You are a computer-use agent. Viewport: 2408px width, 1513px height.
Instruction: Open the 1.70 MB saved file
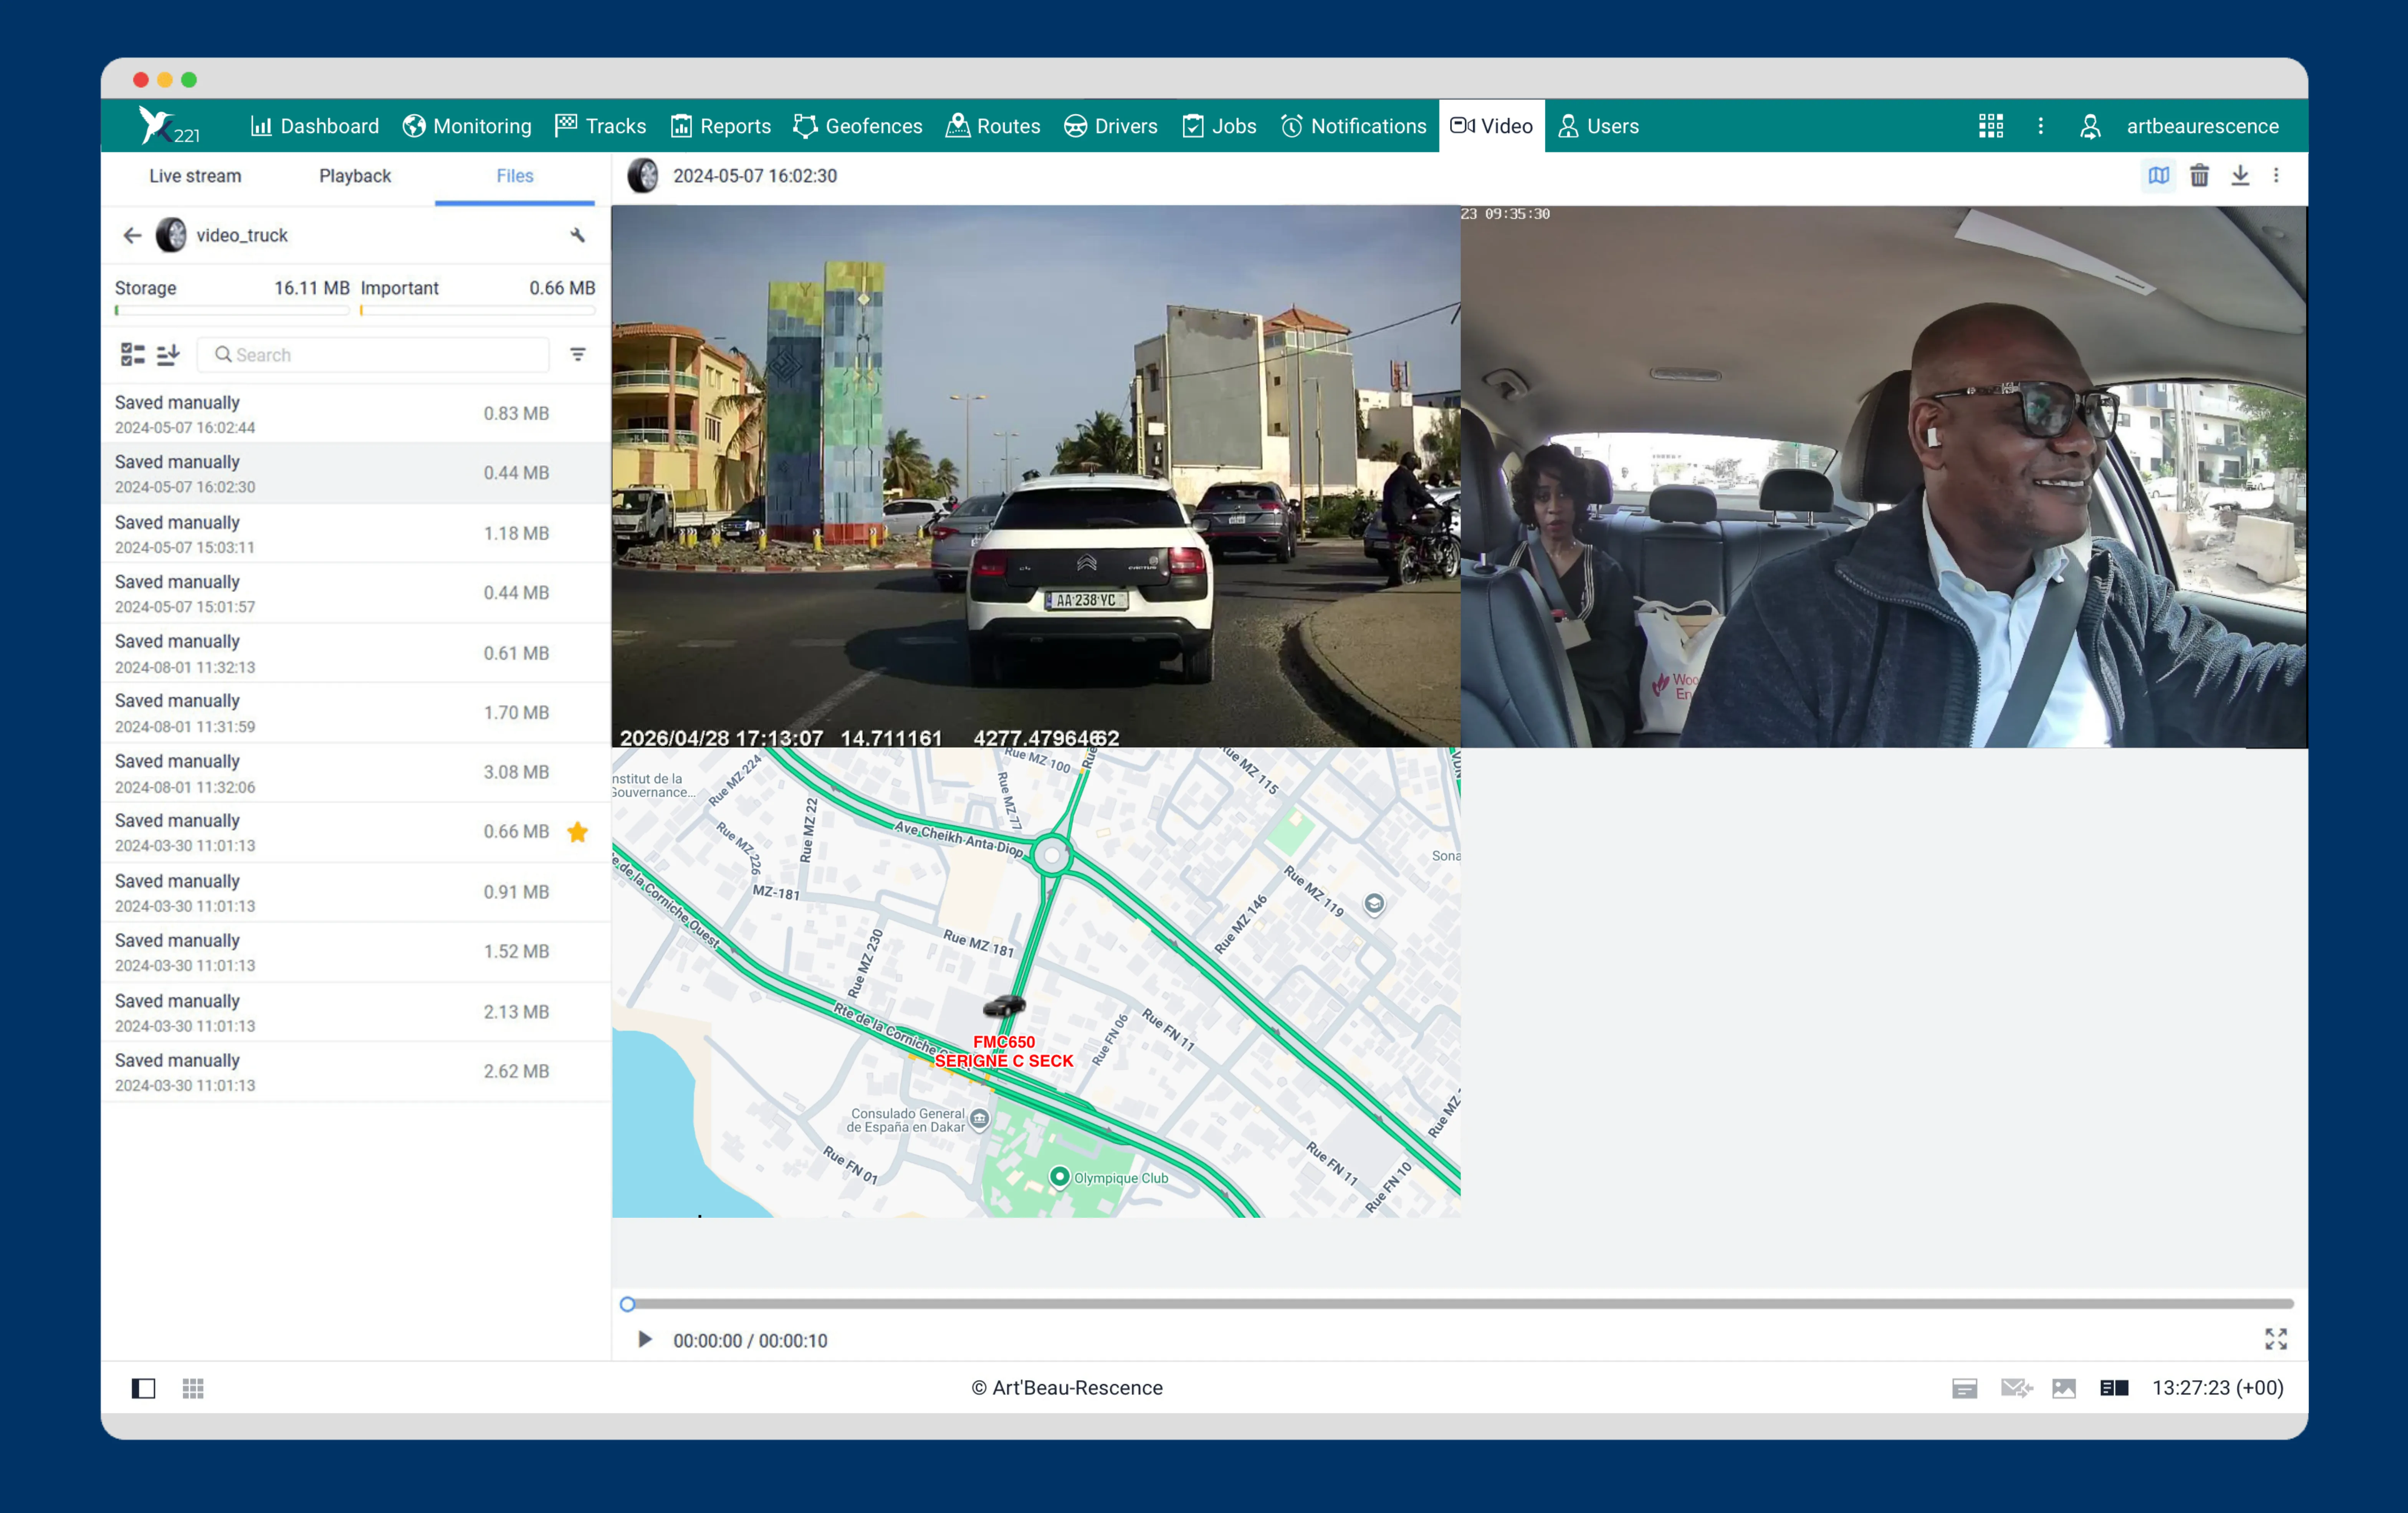(x=356, y=712)
